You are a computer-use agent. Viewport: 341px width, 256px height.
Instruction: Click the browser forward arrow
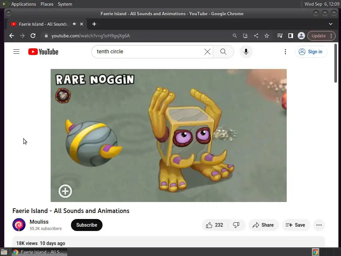[x=22, y=36]
